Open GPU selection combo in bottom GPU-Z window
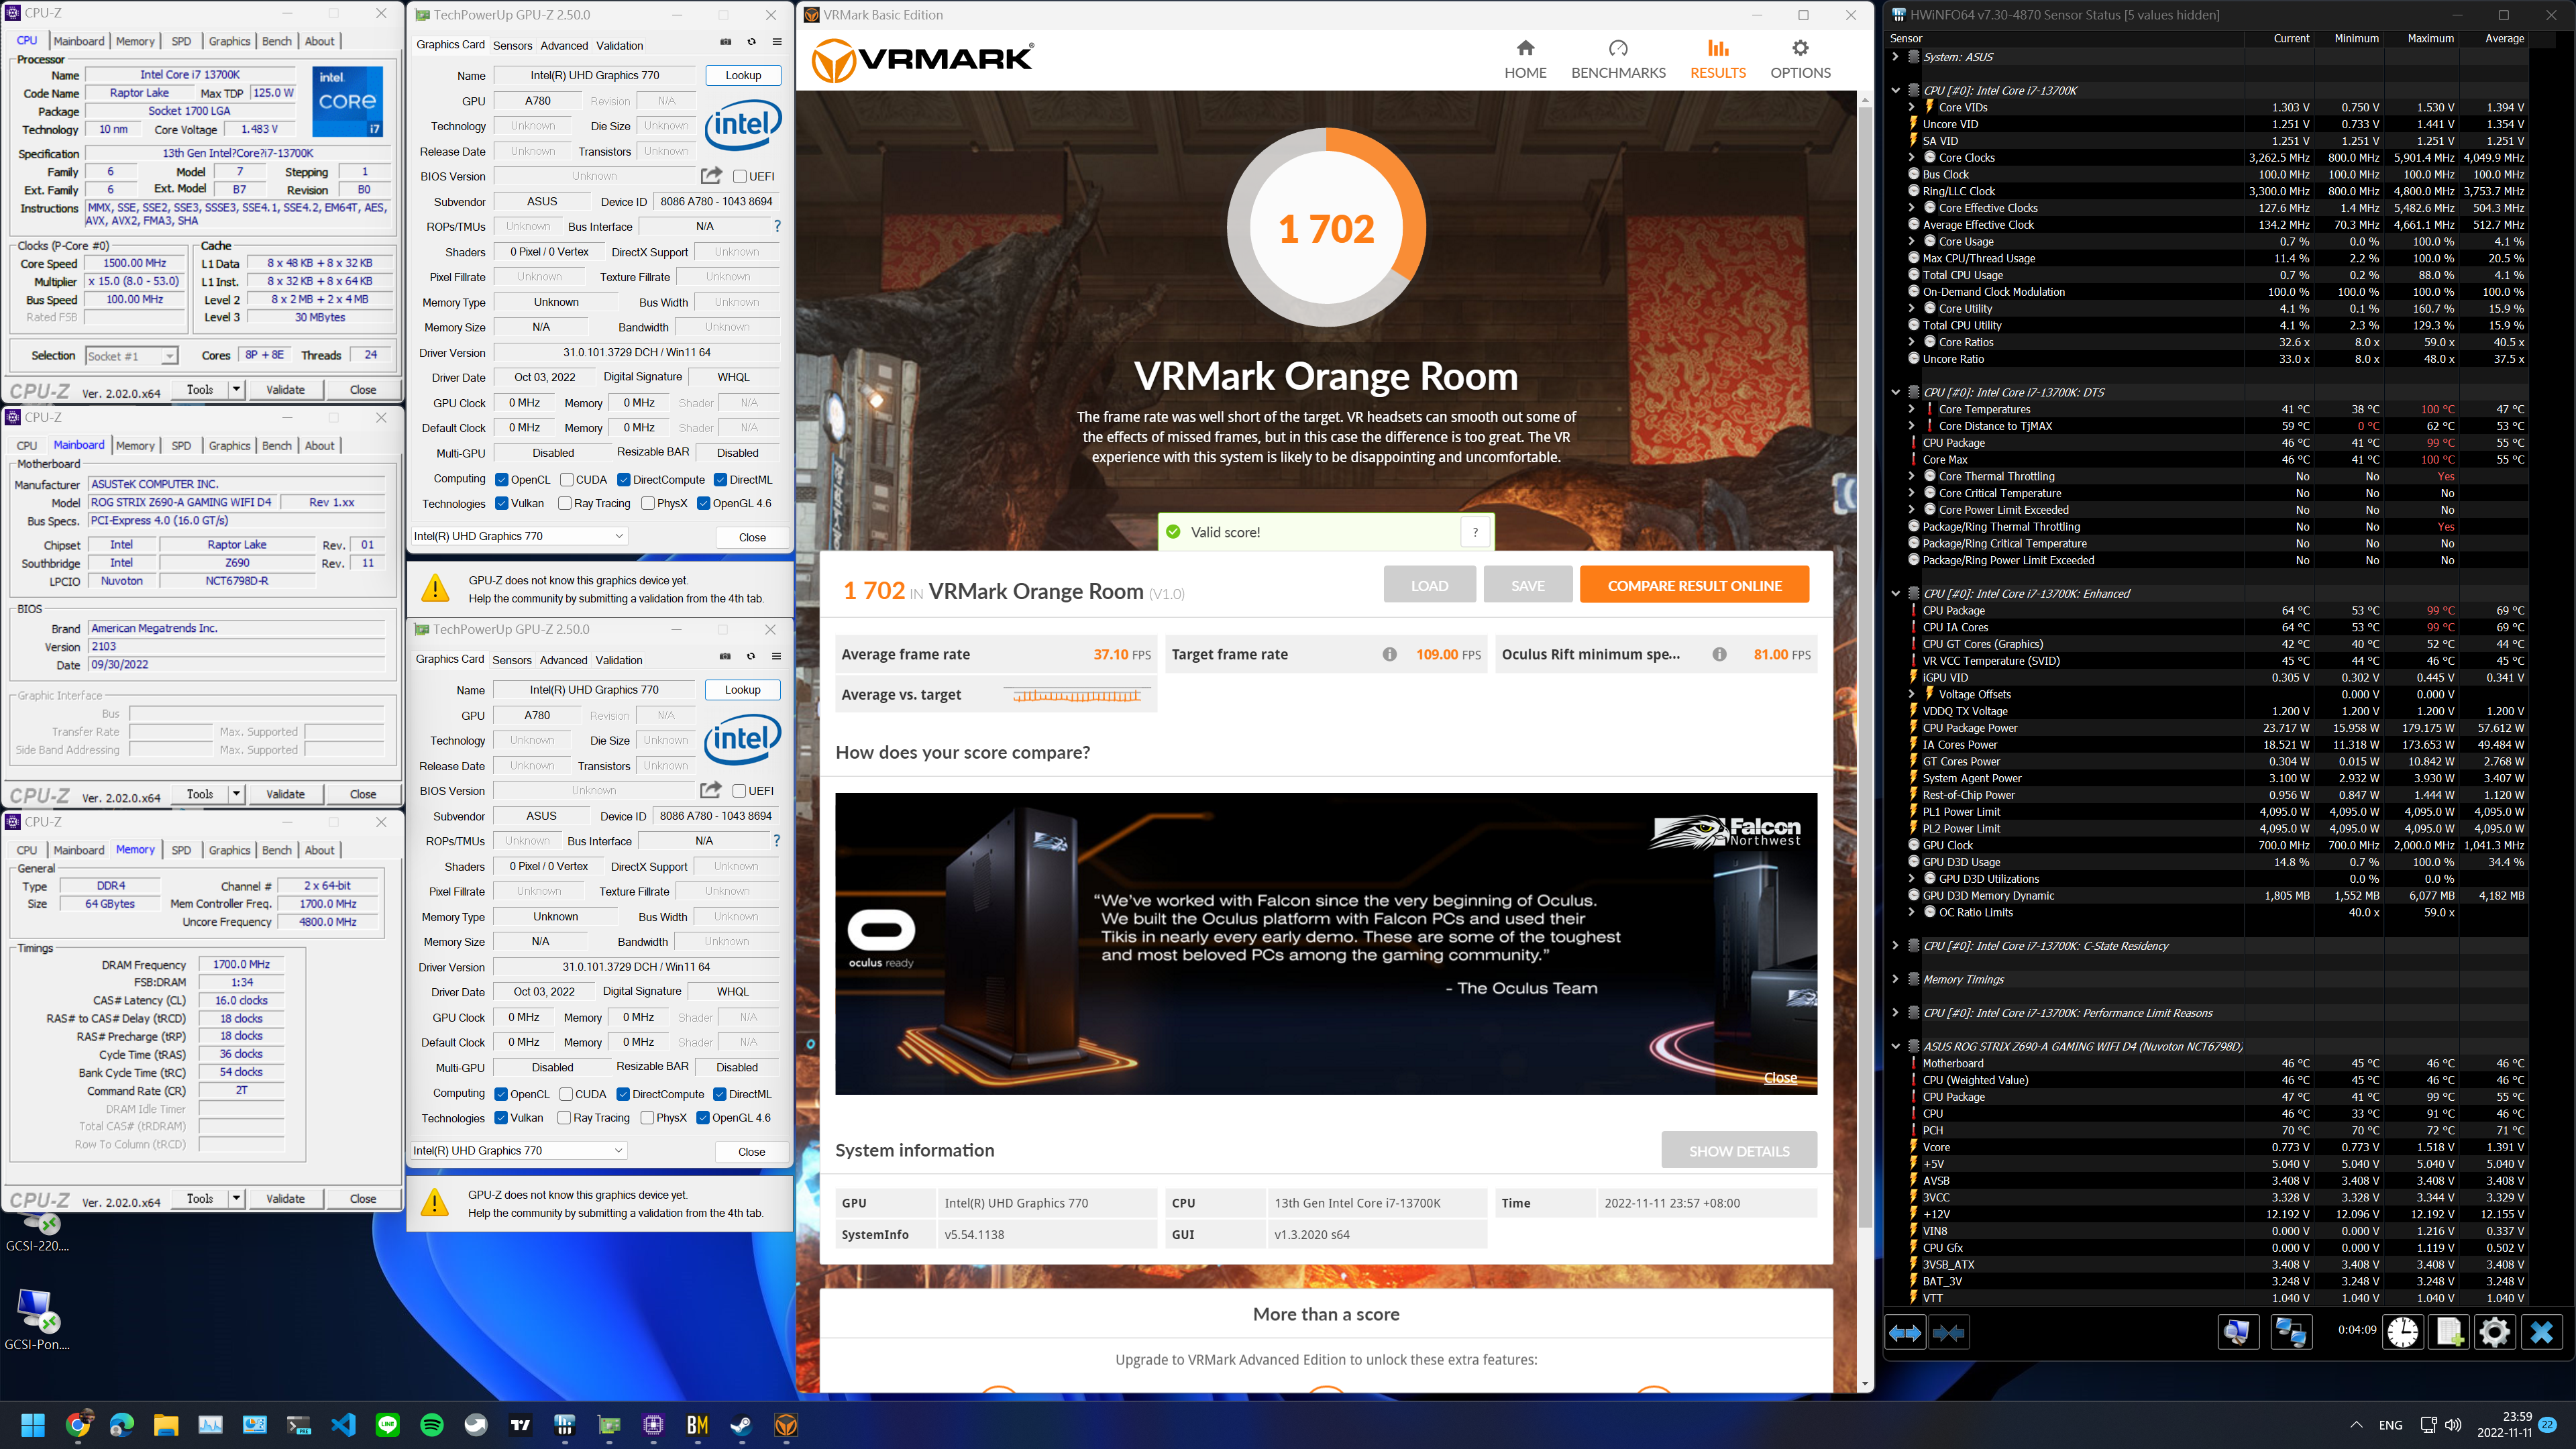This screenshot has width=2576, height=1449. point(519,1150)
